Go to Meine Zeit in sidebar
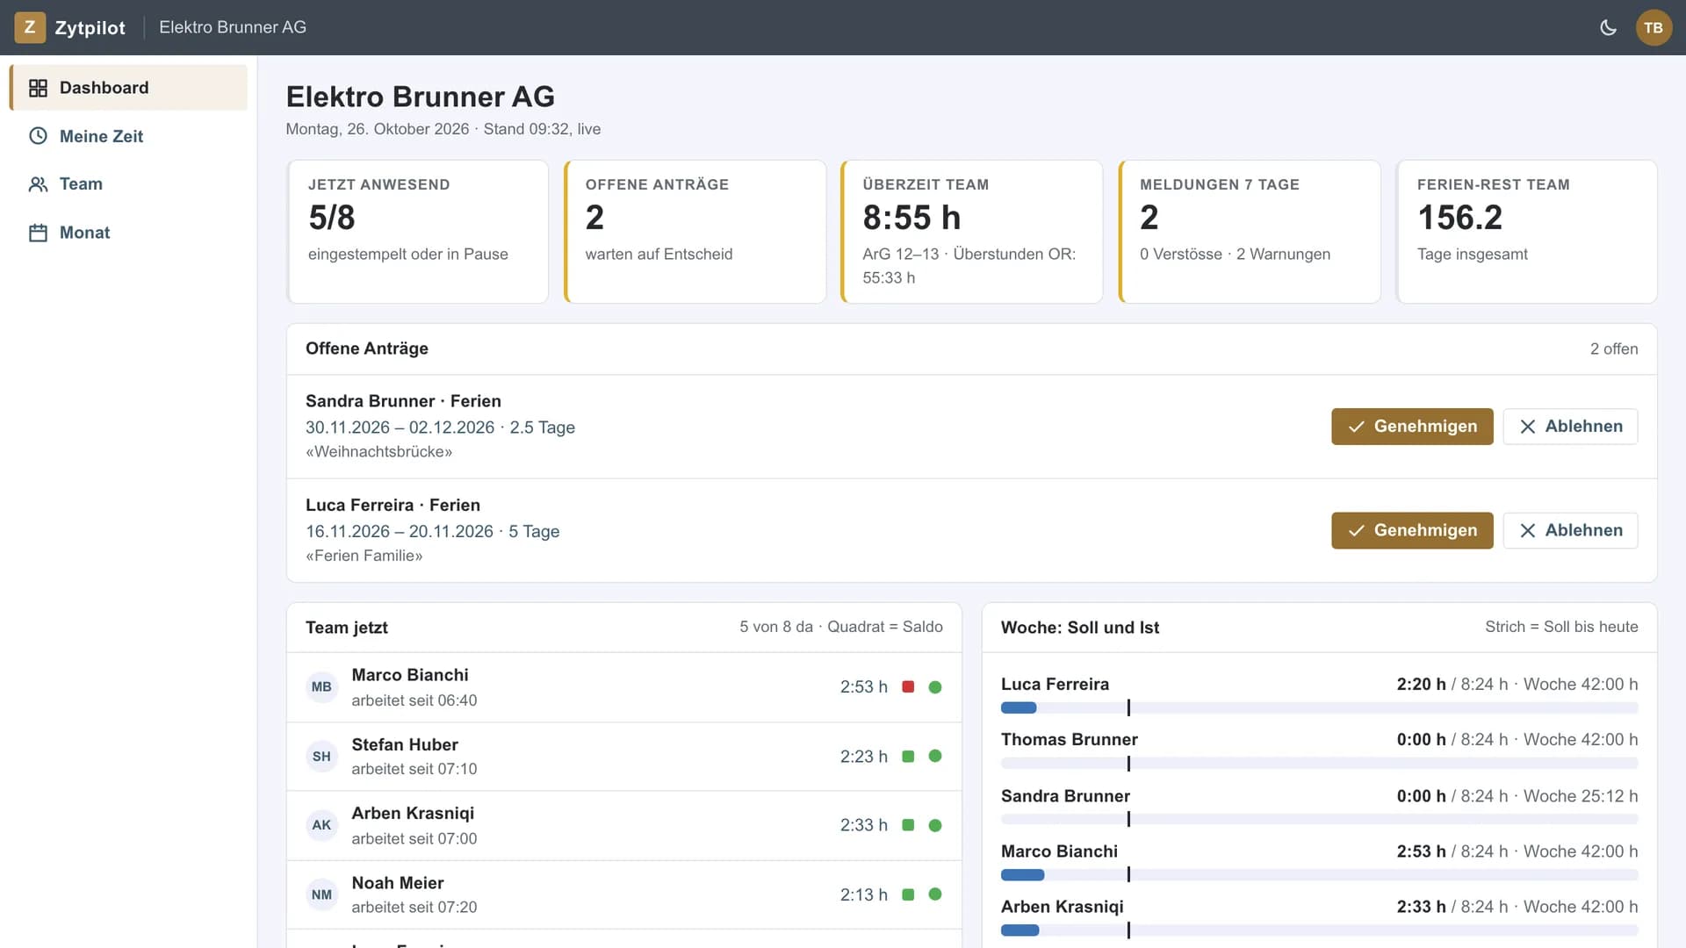Image resolution: width=1686 pixels, height=948 pixels. click(128, 136)
